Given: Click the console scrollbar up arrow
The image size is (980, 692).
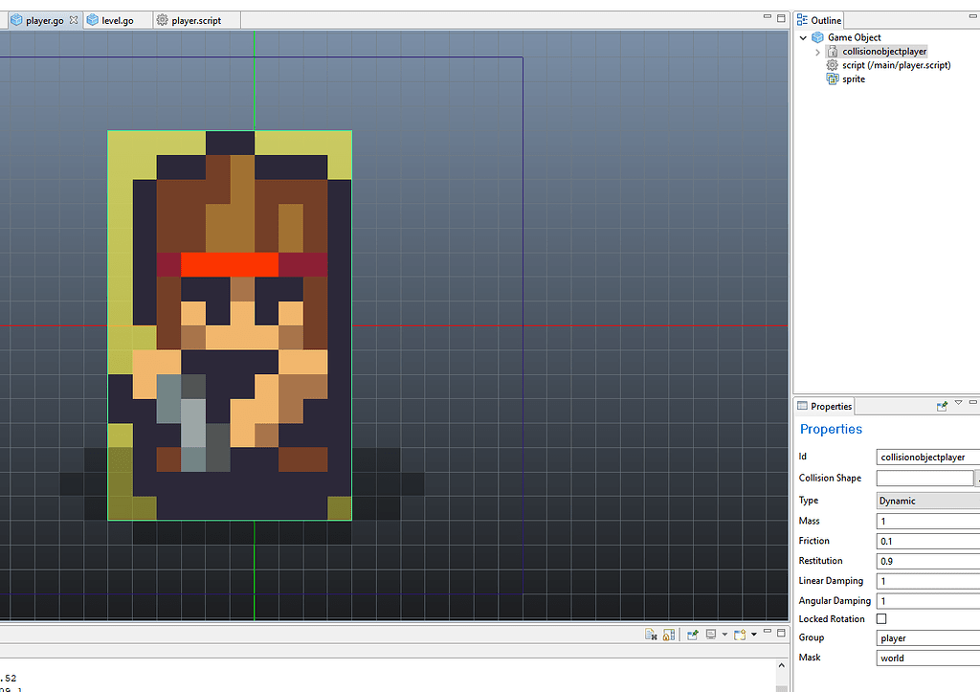Looking at the screenshot, I should [x=781, y=664].
